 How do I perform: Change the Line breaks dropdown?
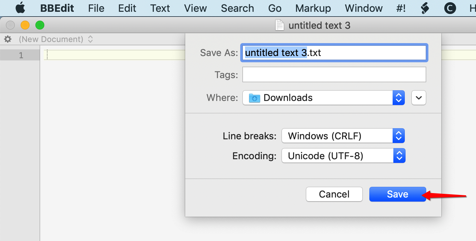pyautogui.click(x=343, y=136)
